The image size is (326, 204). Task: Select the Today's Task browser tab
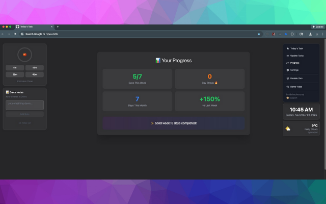click(34, 27)
